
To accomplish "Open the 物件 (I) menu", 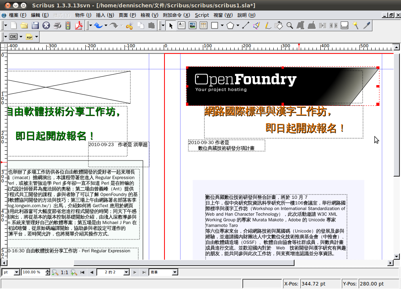I will [x=83, y=15].
